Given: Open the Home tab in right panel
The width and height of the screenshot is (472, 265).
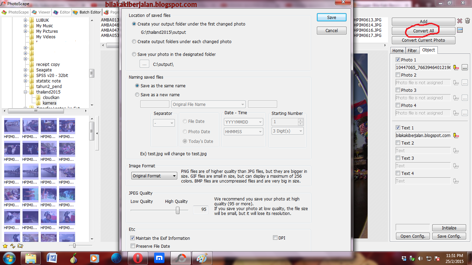Looking at the screenshot, I should point(398,51).
